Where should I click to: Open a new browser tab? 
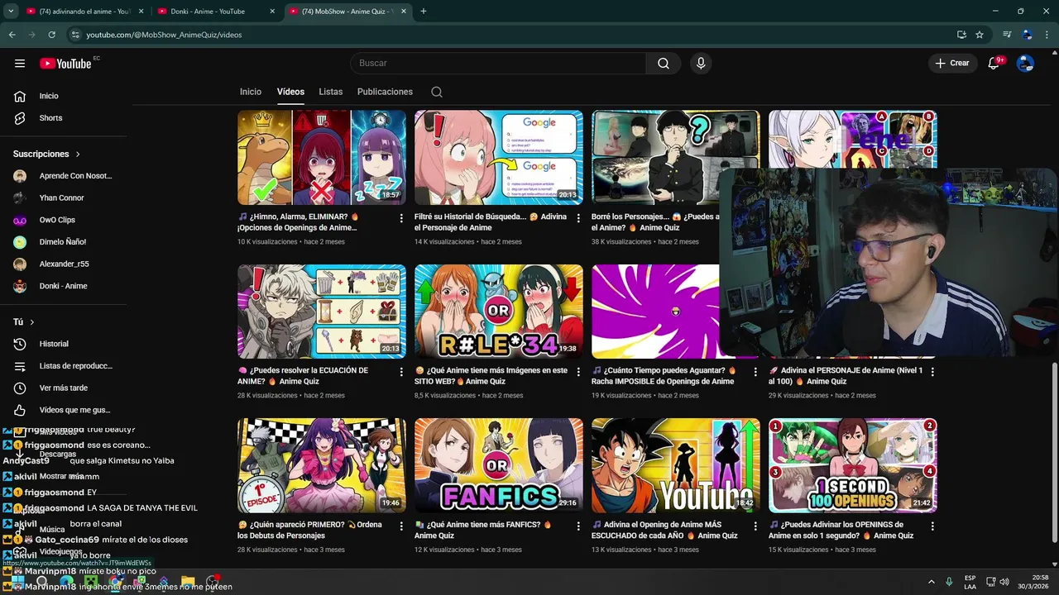[424, 12]
